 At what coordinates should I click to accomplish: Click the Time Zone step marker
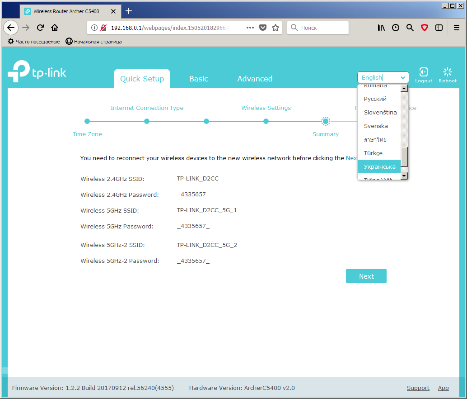point(87,121)
